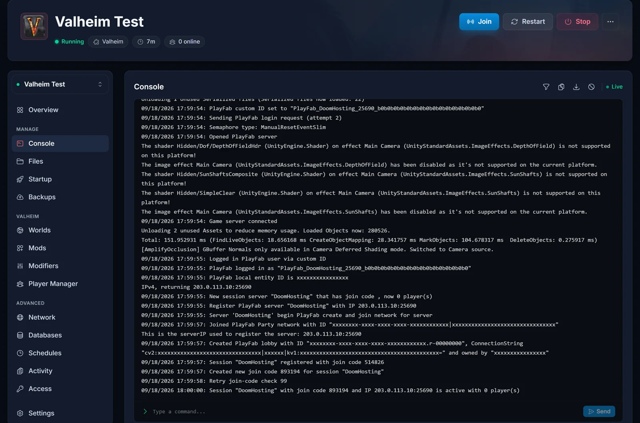Click the Startup rocket icon
Screen dimensions: 640x423
20,179
